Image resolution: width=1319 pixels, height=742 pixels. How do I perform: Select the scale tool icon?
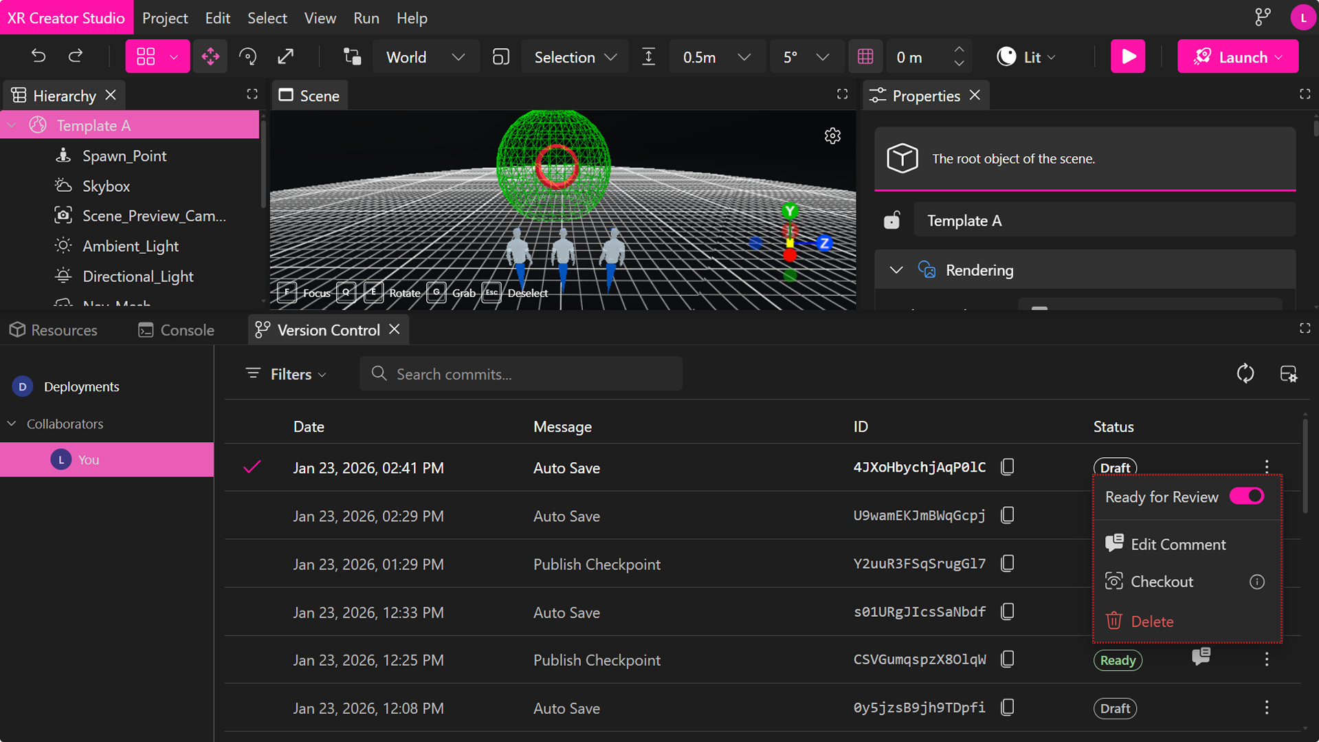[286, 56]
